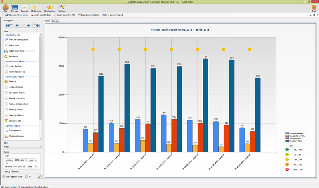319x188 pixels.
Task: Click the Quit door icon
Action: tap(314, 8)
